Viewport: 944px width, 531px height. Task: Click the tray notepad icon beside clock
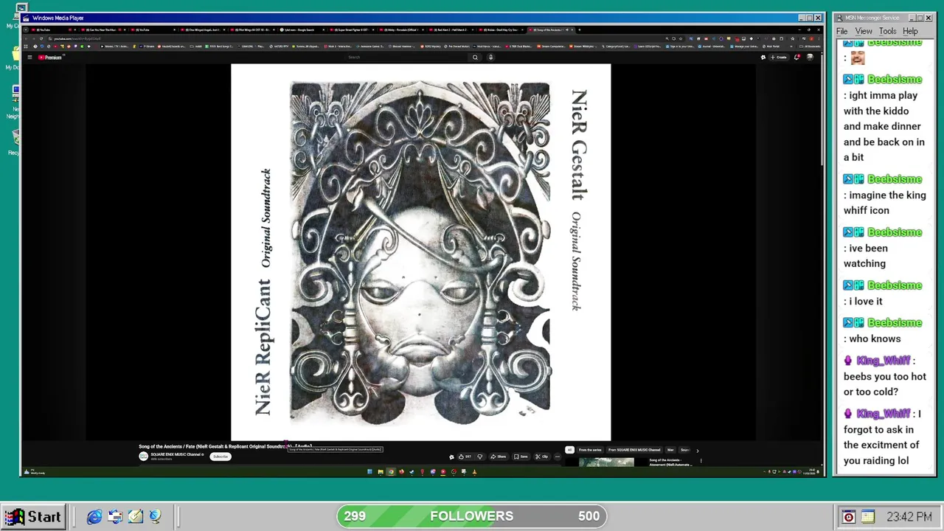[867, 517]
